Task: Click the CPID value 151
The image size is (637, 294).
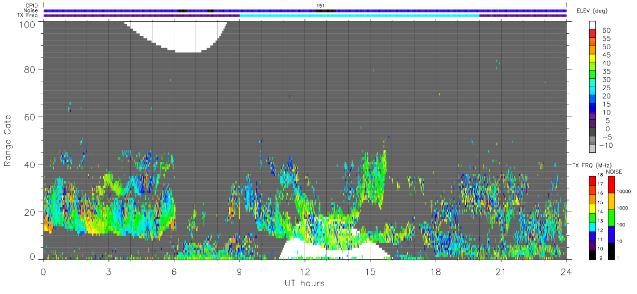Action: coord(321,6)
